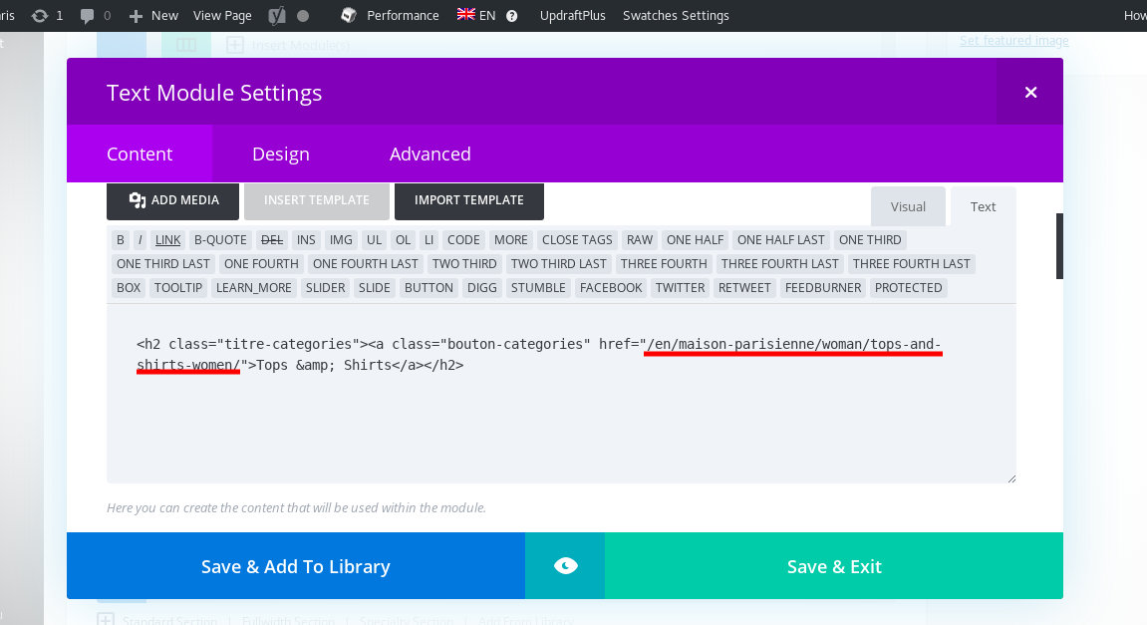Click the B-QUOTE quicktag button
Viewport: 1147px width, 625px height.
220,240
